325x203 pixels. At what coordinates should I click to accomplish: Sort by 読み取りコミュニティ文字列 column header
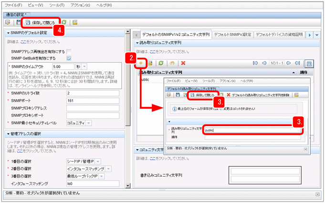point(161,73)
